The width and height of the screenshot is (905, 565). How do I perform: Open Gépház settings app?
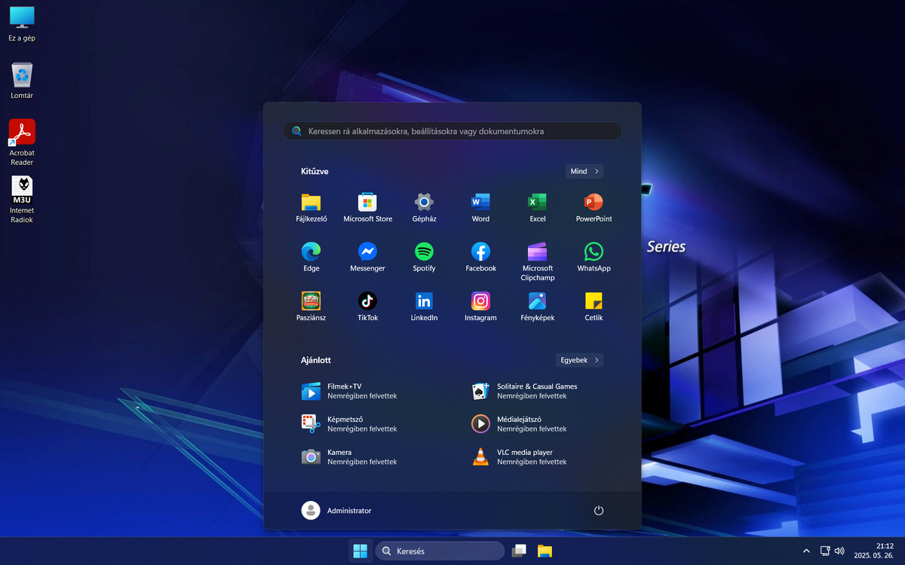(424, 208)
